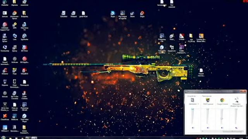Expand the Динамики device dropdown
Viewport: 248px width, 139px height.
tap(198, 104)
